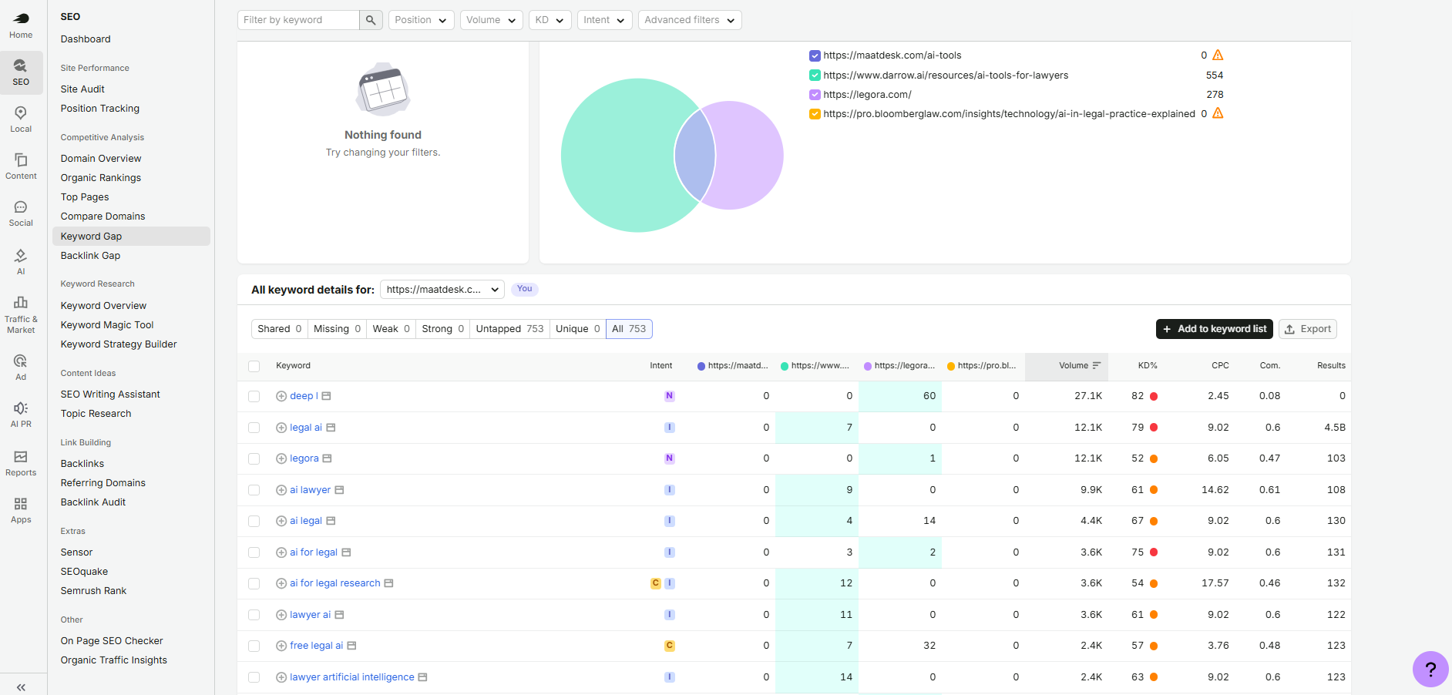Sort by the Volume column header

pos(1067,366)
